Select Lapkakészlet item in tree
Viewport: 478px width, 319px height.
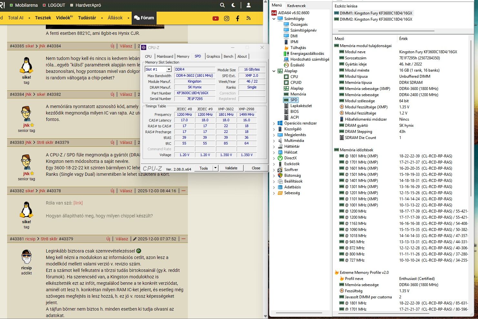[301, 106]
